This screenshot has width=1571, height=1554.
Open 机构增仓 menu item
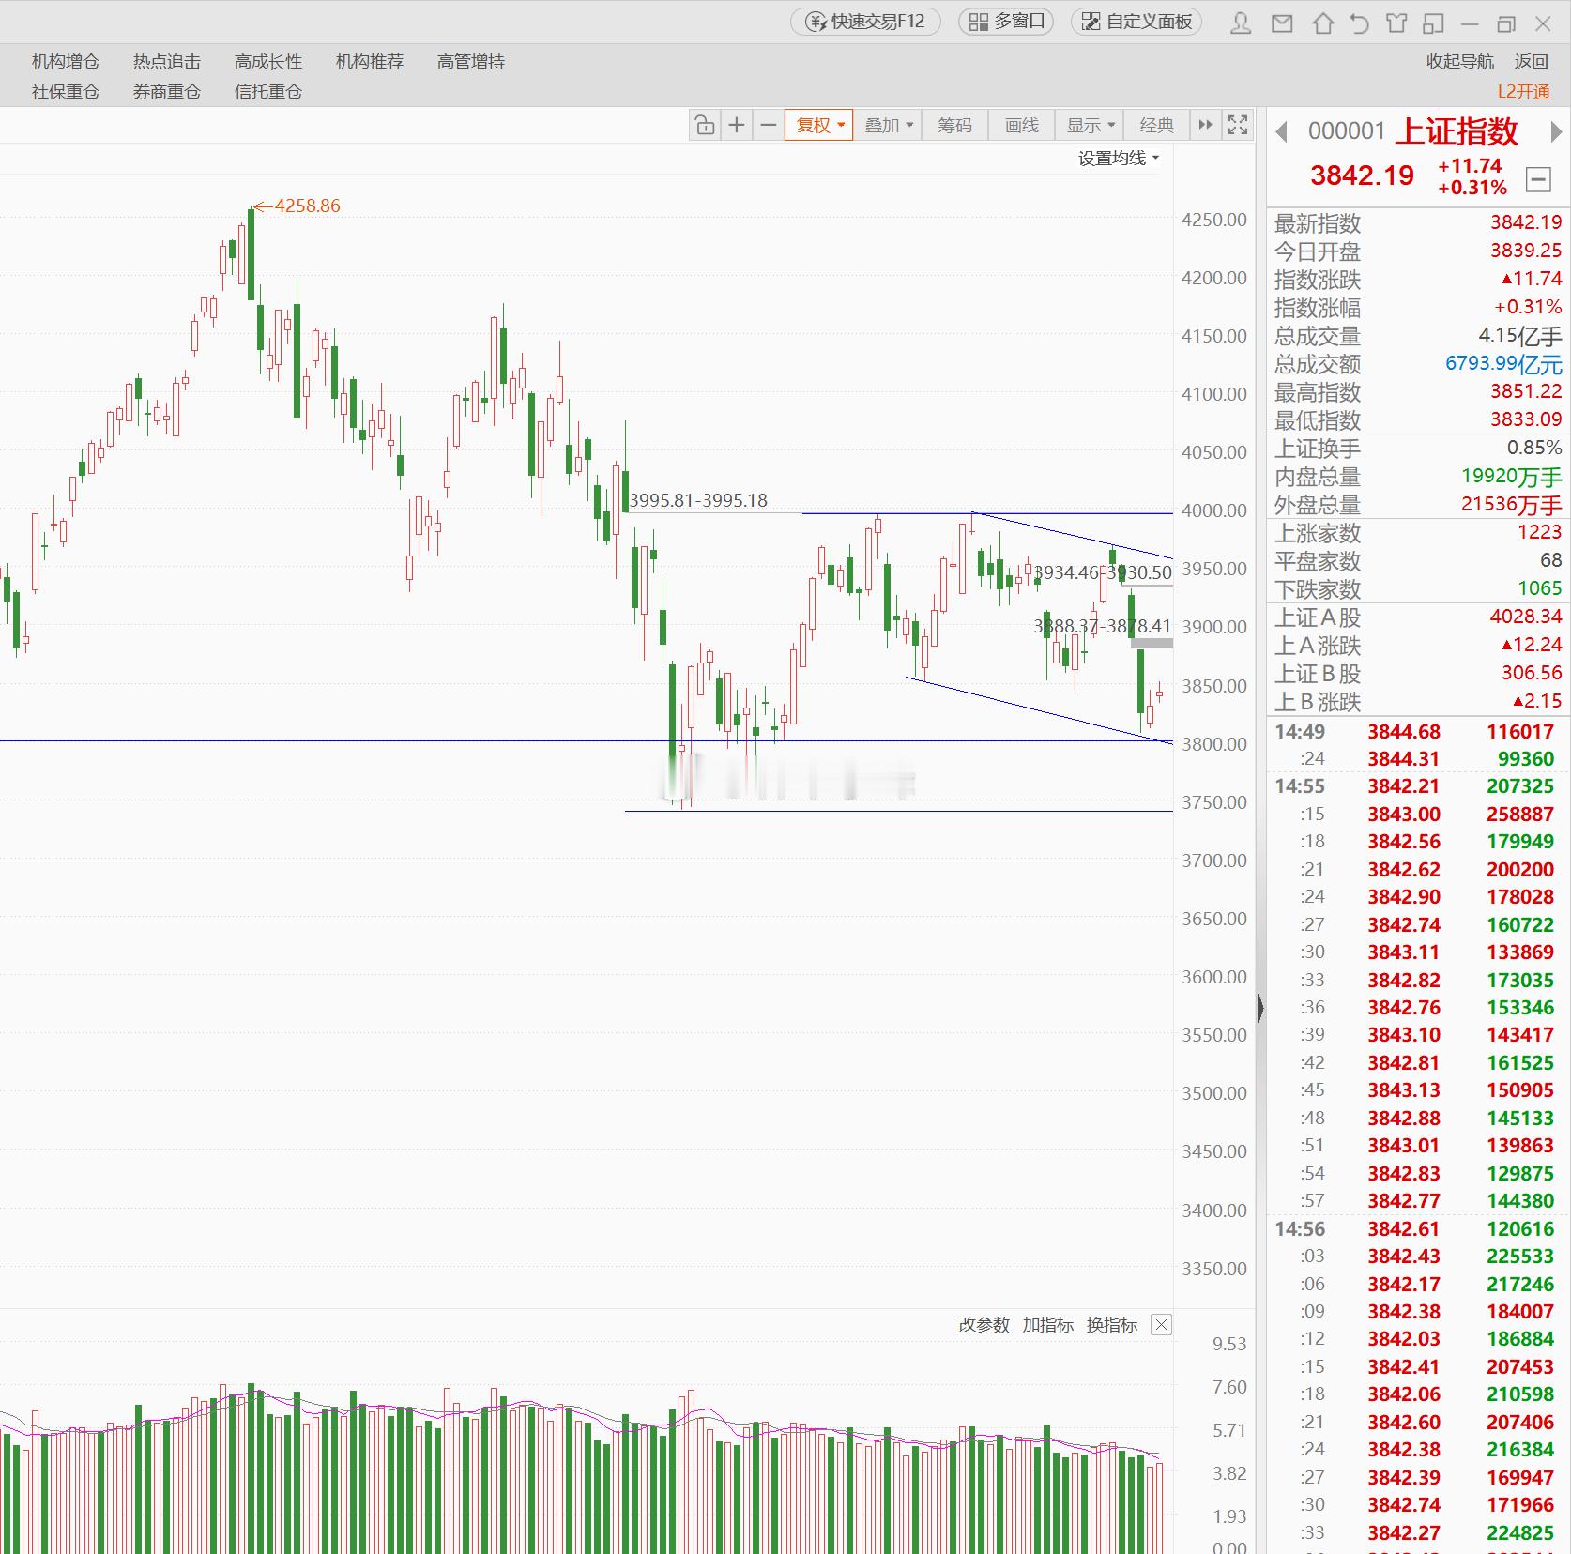(x=66, y=62)
